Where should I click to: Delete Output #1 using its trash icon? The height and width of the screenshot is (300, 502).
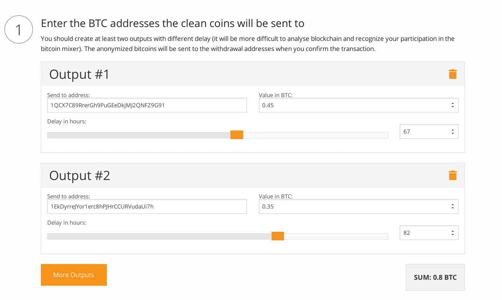pyautogui.click(x=453, y=74)
